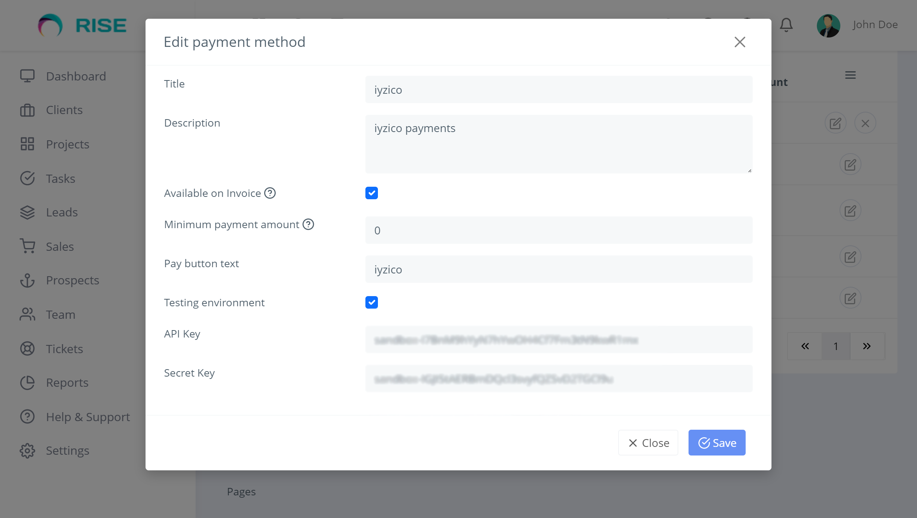Image resolution: width=917 pixels, height=518 pixels.
Task: Open the table options hamburger menu
Action: pos(850,75)
